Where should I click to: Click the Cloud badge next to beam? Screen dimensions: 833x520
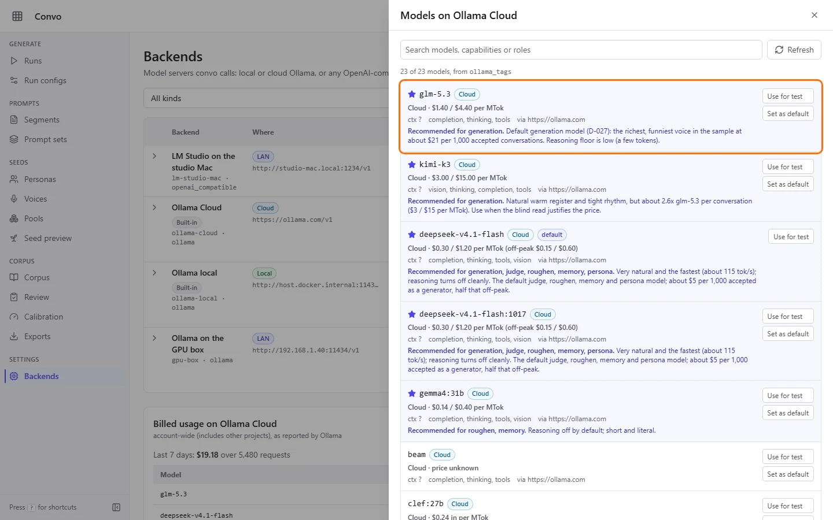click(442, 455)
